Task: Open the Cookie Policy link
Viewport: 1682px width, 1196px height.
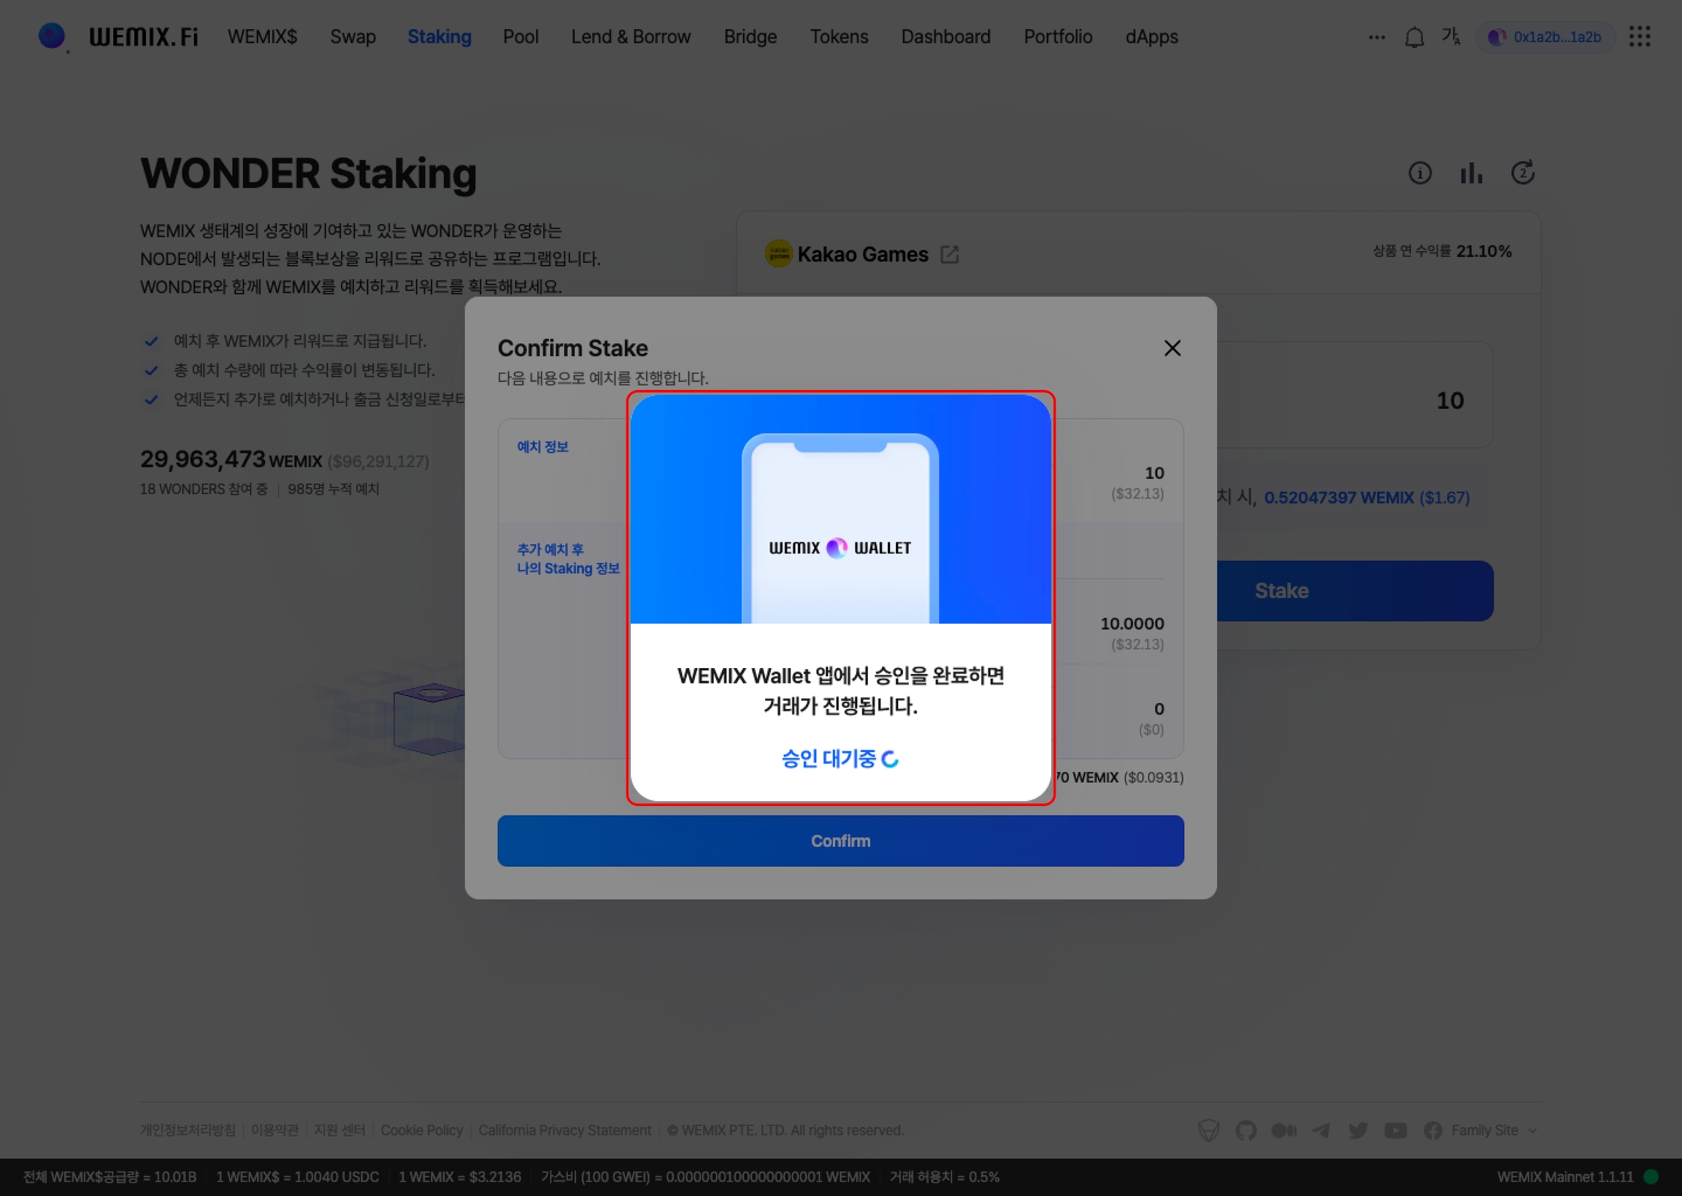Action: pyautogui.click(x=422, y=1130)
